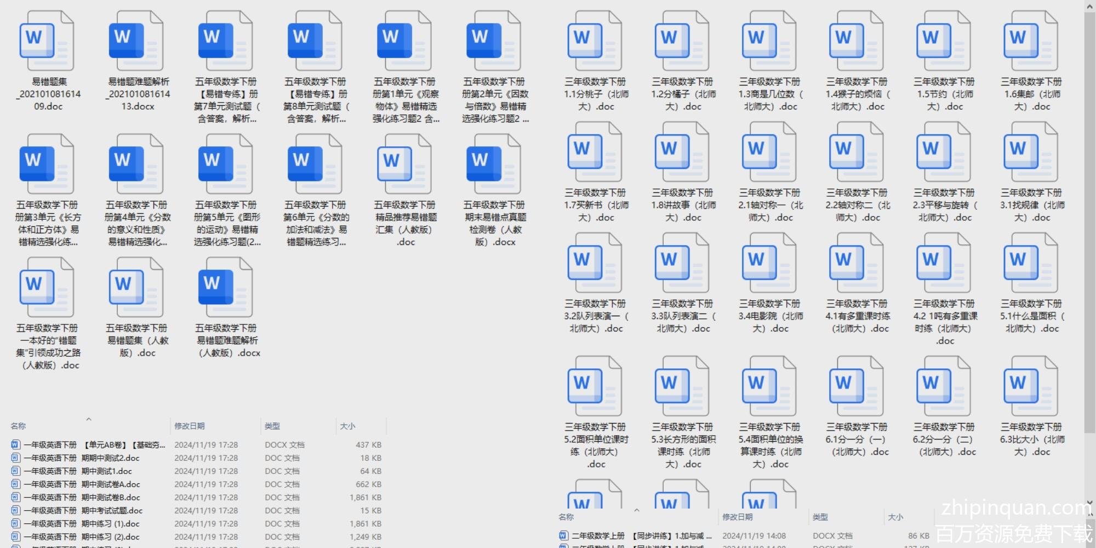The image size is (1096, 548).
Task: Sort left file list by 大小 column
Action: 347,426
